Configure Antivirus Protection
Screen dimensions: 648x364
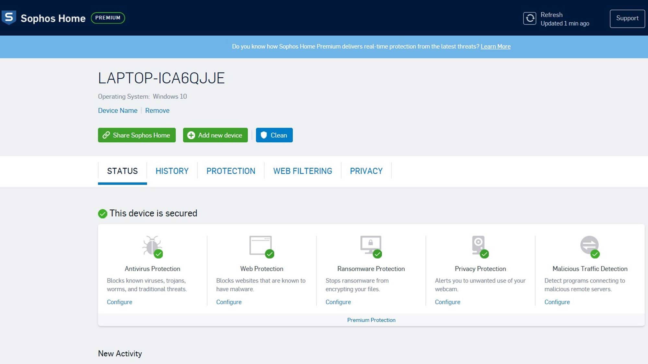click(x=120, y=302)
